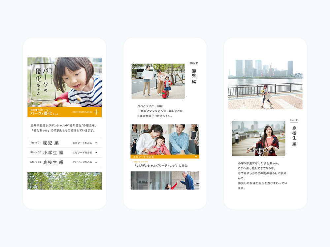This screenshot has width=330, height=247.
Task: Click the arrow icon in the 高校生編 row
Action: click(x=96, y=162)
